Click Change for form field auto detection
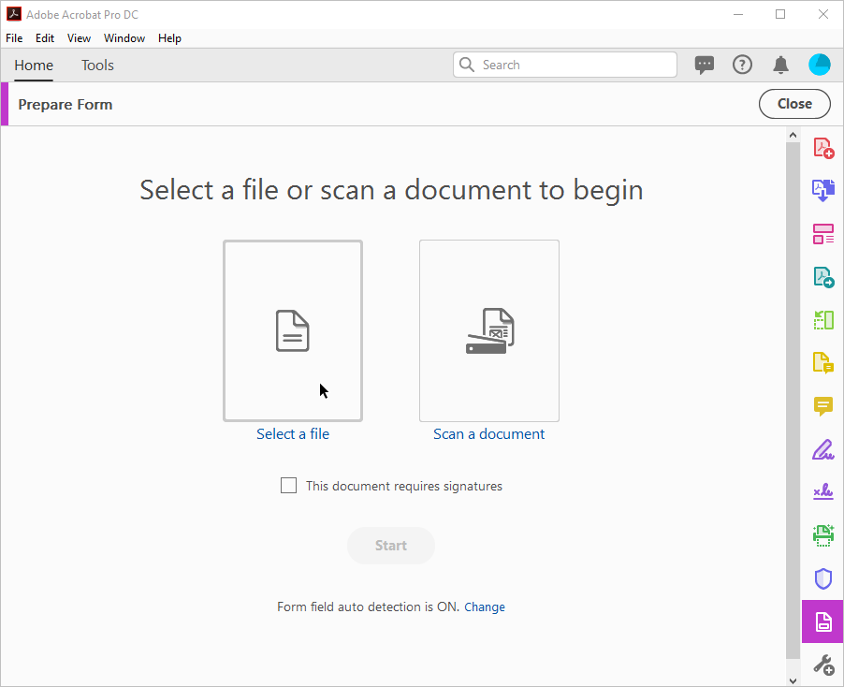Viewport: 844px width, 687px height. 485,607
